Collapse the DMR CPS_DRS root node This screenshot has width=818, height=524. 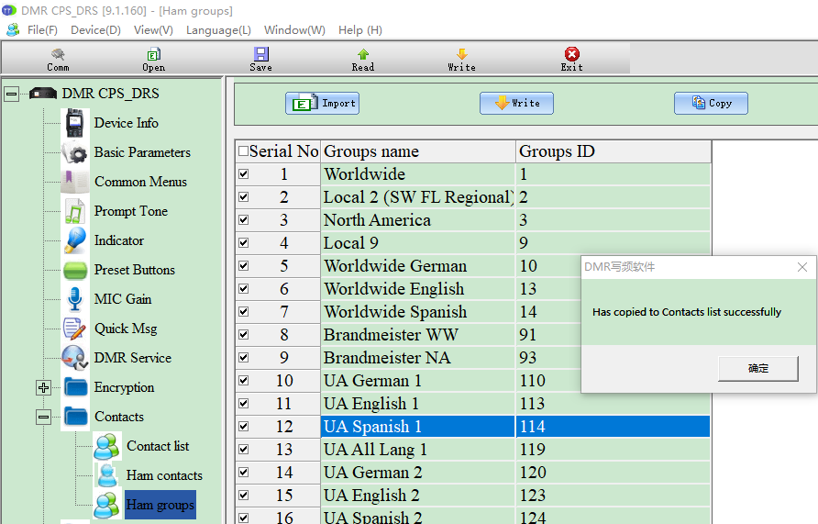pyautogui.click(x=11, y=94)
